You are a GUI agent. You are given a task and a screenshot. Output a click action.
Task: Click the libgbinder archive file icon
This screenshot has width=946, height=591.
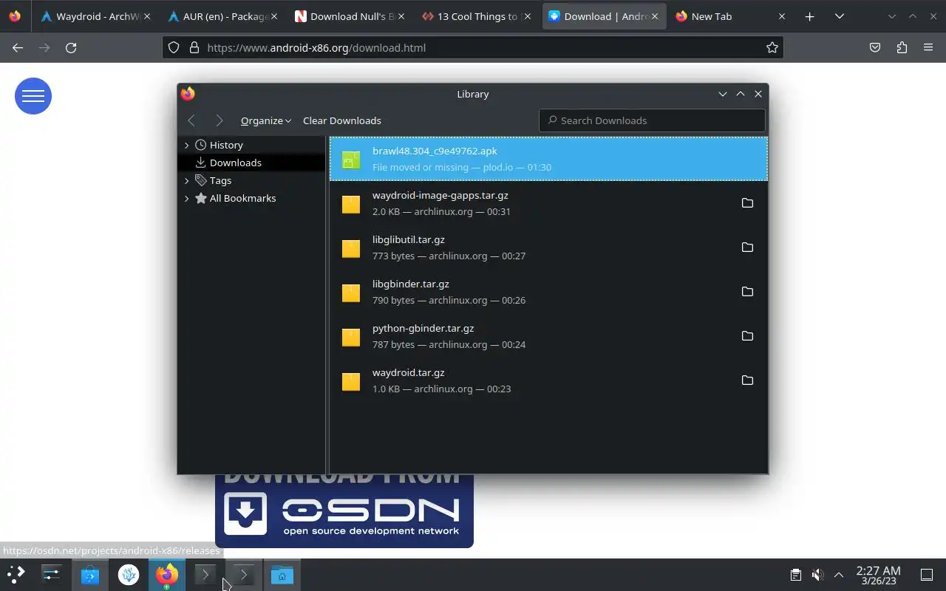351,293
